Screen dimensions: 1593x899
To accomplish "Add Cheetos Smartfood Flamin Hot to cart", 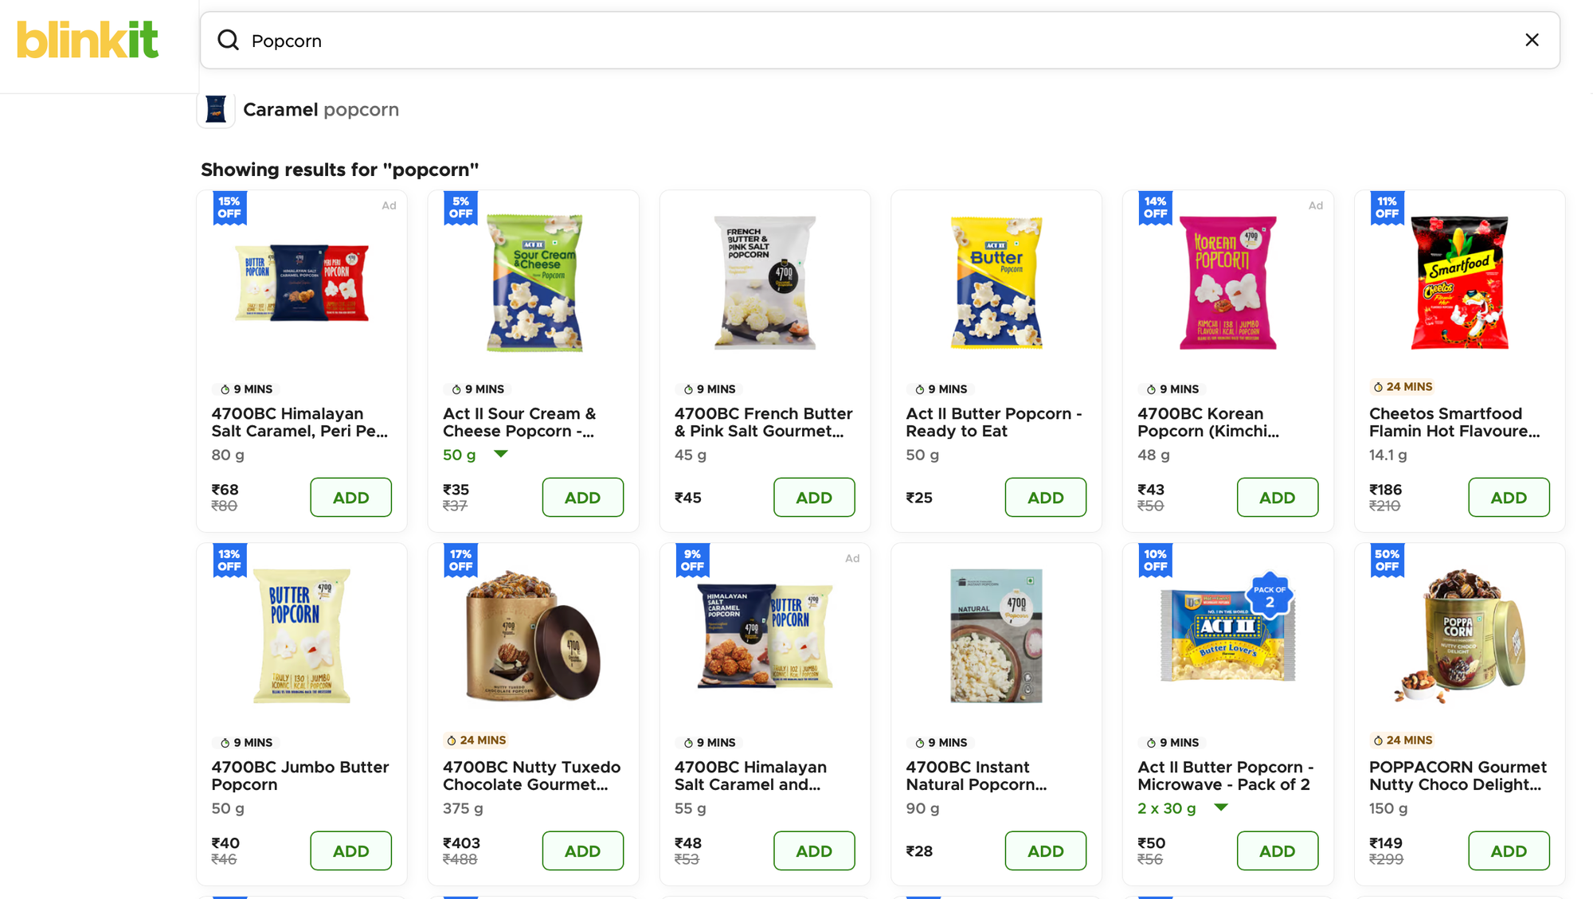I will tap(1508, 498).
